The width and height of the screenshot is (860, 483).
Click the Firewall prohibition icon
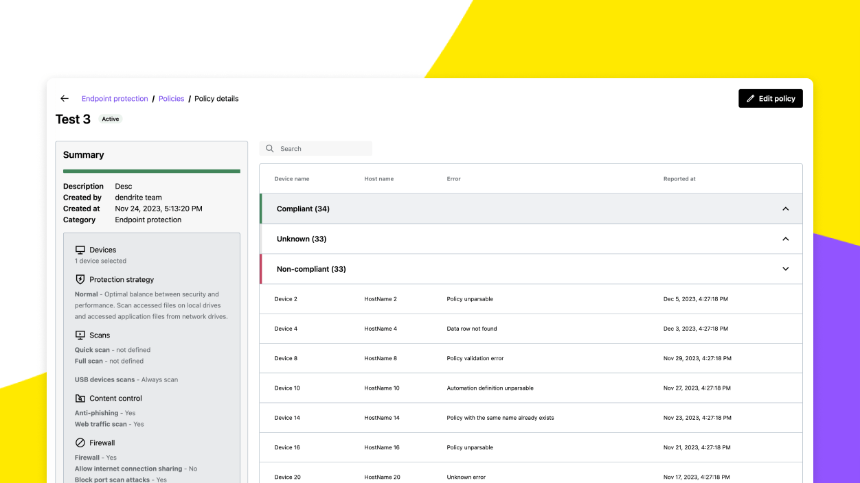tap(81, 443)
